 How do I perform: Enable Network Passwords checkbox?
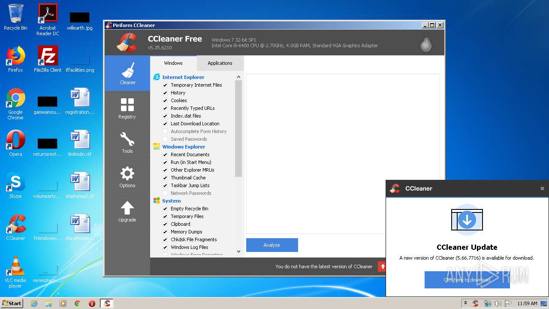(165, 193)
